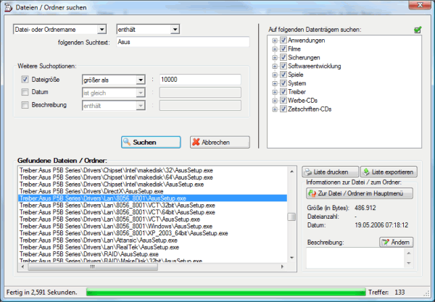Expand the Filme tree node
The height and width of the screenshot is (302, 435).
275,49
